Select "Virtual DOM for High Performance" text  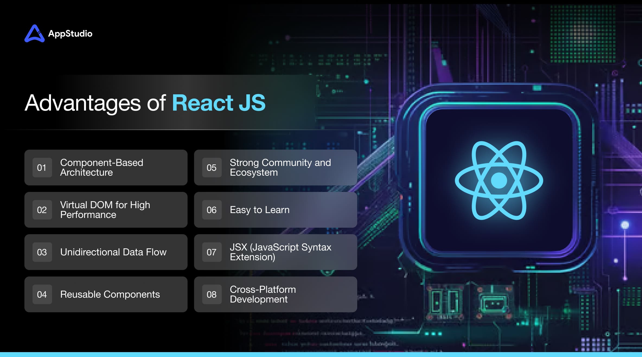[x=105, y=210]
